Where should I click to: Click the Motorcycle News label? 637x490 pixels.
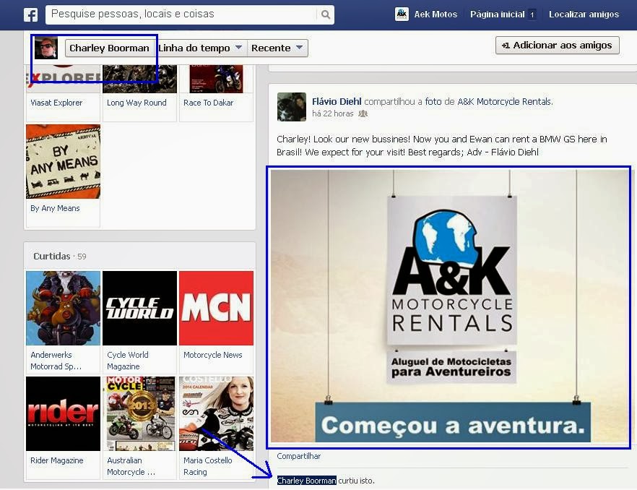(x=212, y=355)
